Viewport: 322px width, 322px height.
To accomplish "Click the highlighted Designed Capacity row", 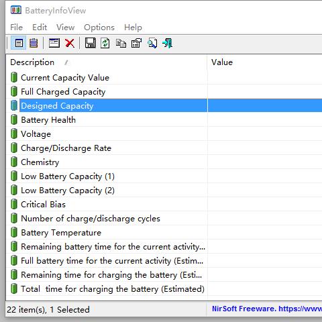I will tap(164, 105).
